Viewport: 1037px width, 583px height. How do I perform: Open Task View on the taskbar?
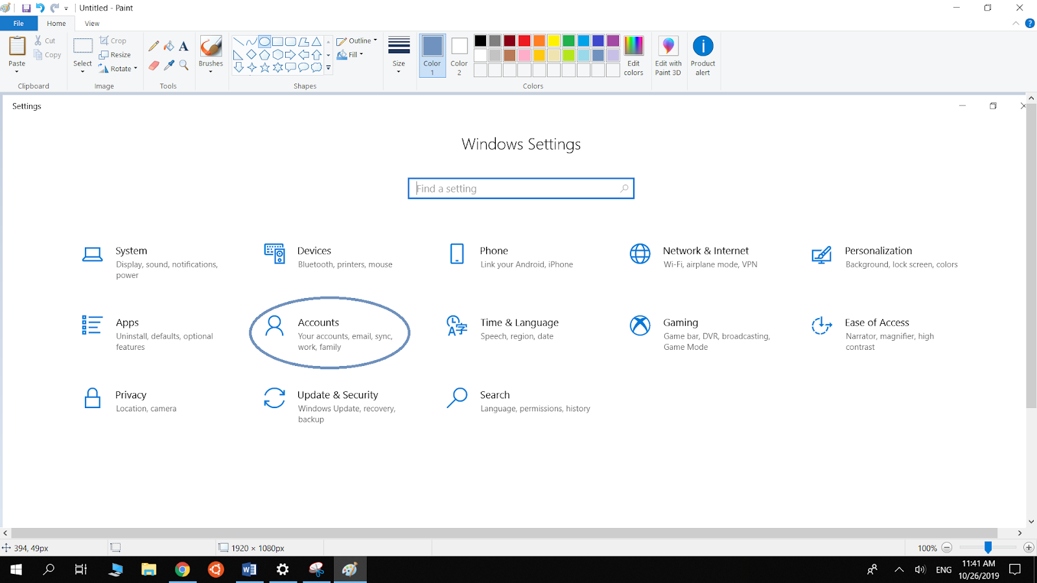pyautogui.click(x=81, y=569)
